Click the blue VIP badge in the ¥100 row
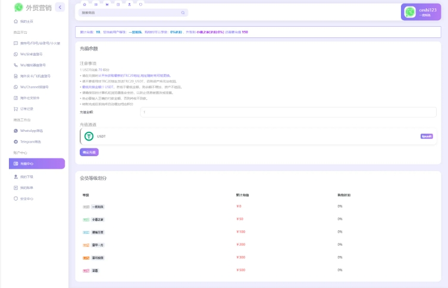This screenshot has width=448, height=288. (x=86, y=232)
